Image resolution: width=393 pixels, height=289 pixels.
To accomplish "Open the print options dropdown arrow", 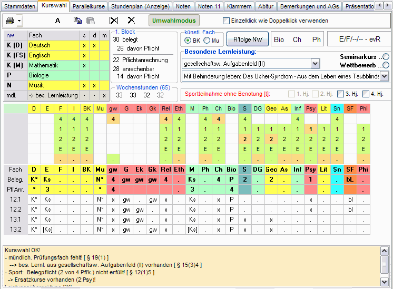I will click(x=19, y=21).
